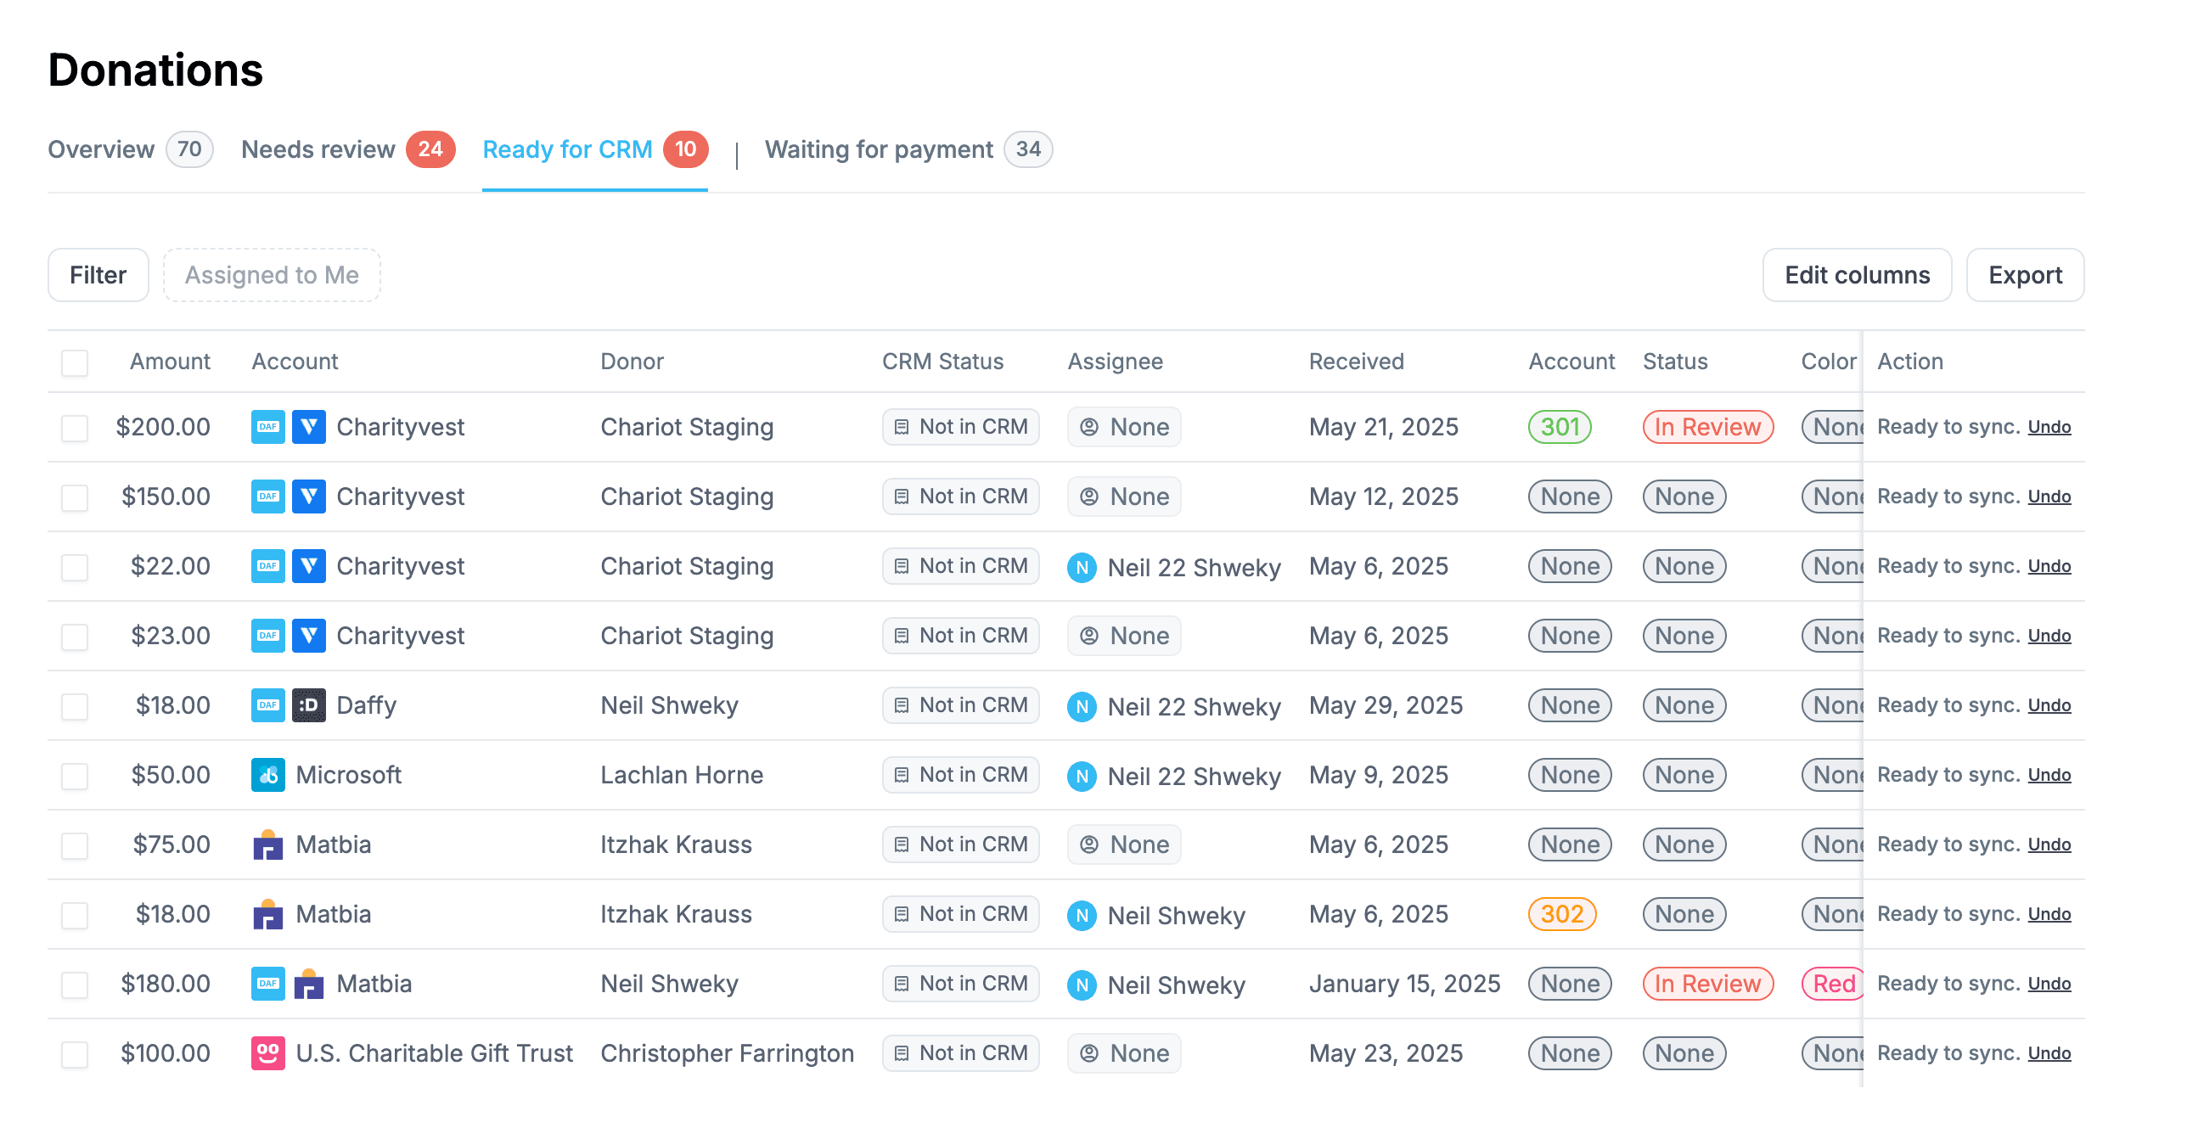This screenshot has width=2187, height=1139.
Task: Click Neil Shweky avatar in the $18.00 Matbia row
Action: [1082, 915]
